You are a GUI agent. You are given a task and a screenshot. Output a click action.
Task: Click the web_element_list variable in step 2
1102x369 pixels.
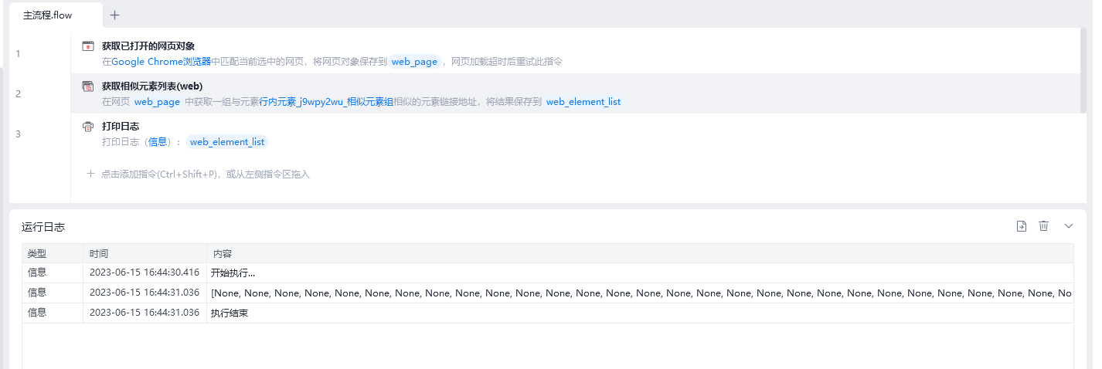tap(583, 102)
